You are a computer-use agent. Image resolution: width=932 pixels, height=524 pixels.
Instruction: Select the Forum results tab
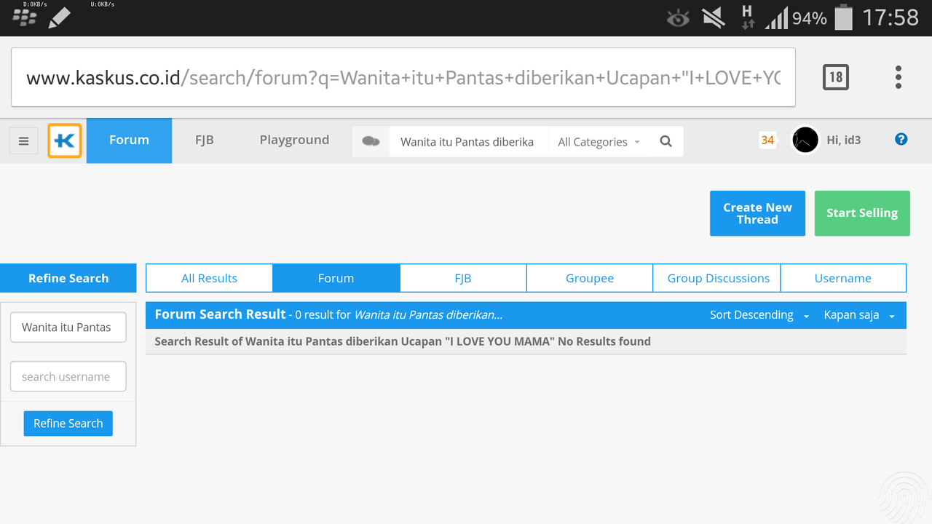(336, 278)
